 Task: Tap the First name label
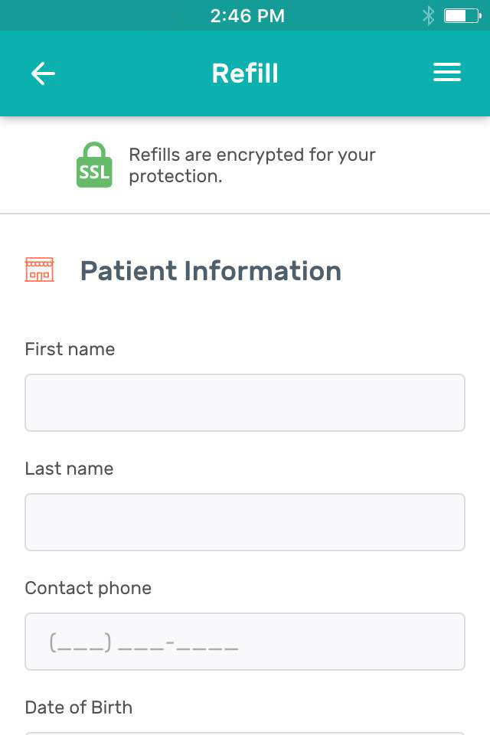[x=70, y=349]
